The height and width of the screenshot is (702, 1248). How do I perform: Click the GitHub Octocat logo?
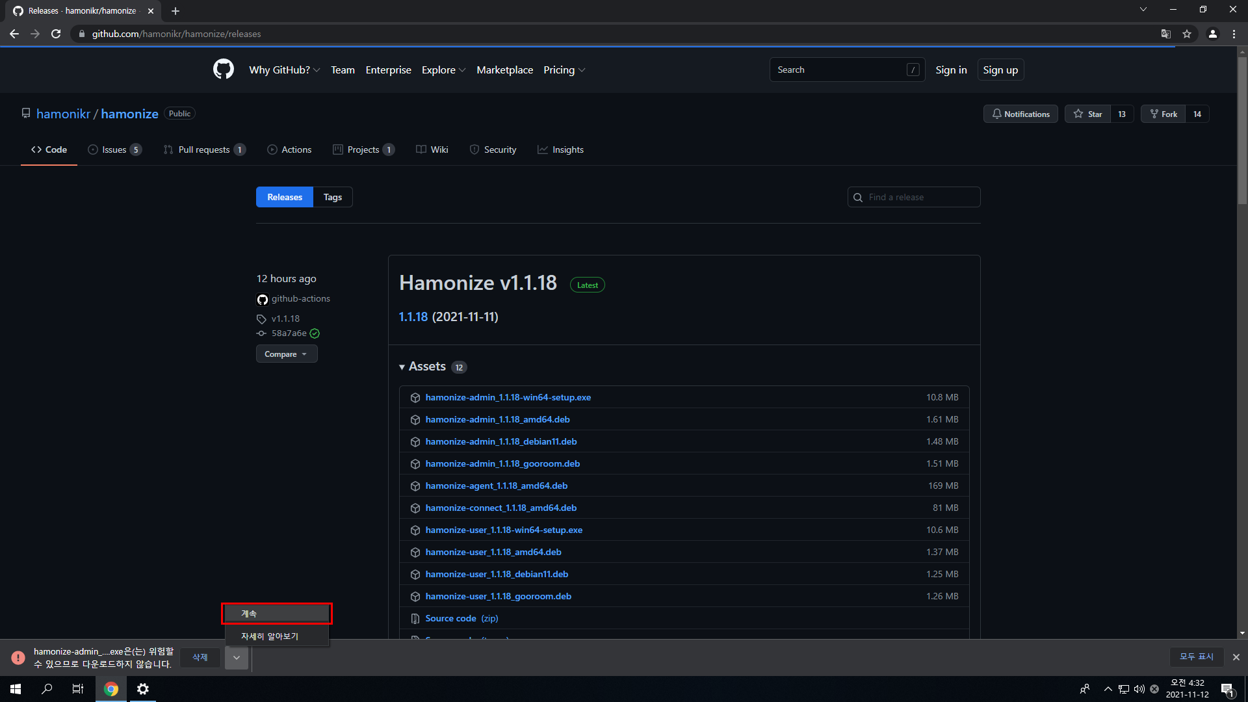pos(223,70)
